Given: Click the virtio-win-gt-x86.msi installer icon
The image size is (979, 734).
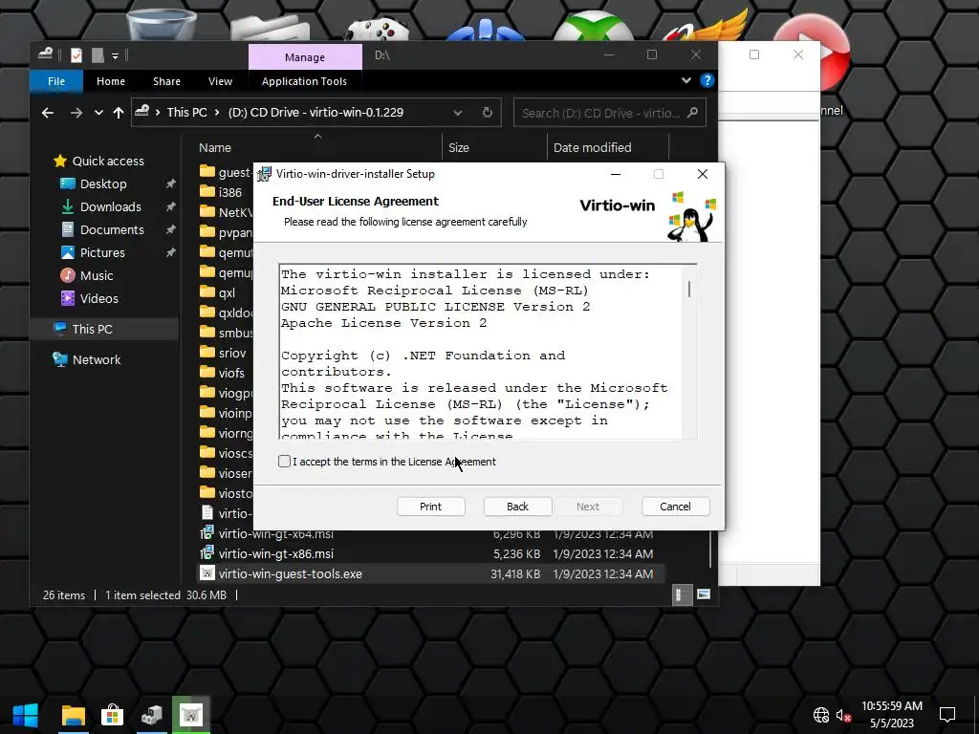Looking at the screenshot, I should point(207,553).
